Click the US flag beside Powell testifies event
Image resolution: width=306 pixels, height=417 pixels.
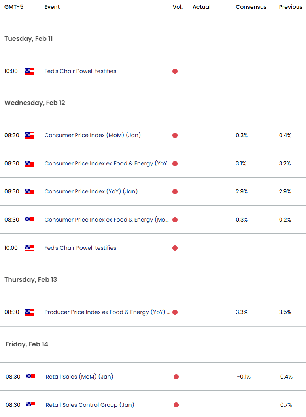[x=29, y=71]
